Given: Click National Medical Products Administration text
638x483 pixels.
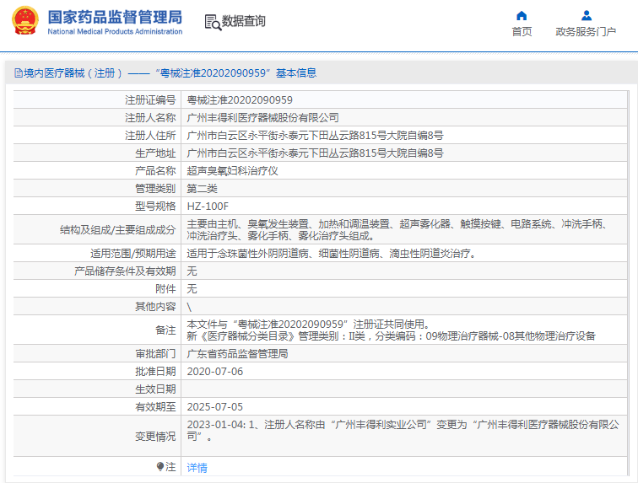Looking at the screenshot, I should pyautogui.click(x=115, y=31).
